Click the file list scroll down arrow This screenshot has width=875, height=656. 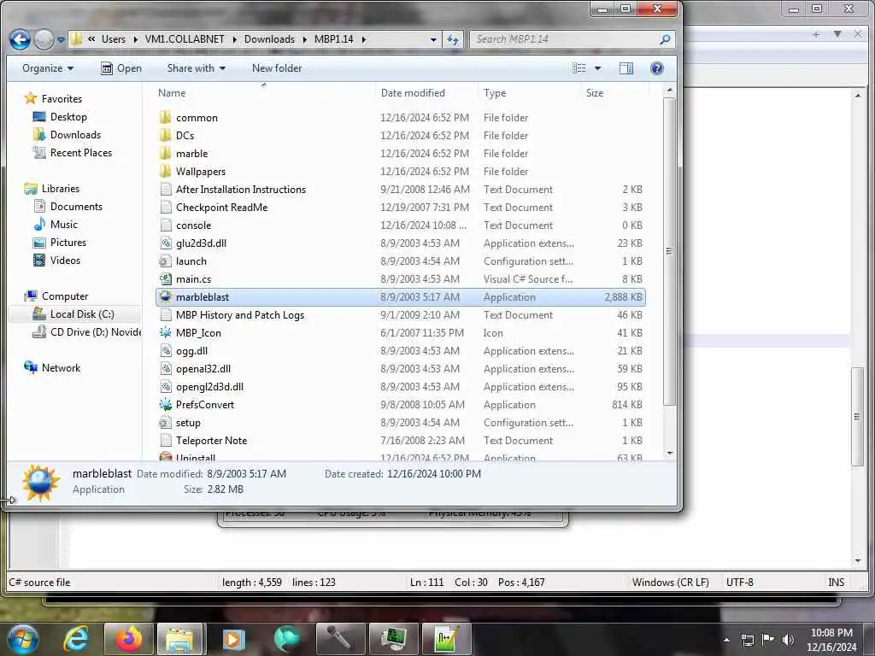(x=670, y=454)
